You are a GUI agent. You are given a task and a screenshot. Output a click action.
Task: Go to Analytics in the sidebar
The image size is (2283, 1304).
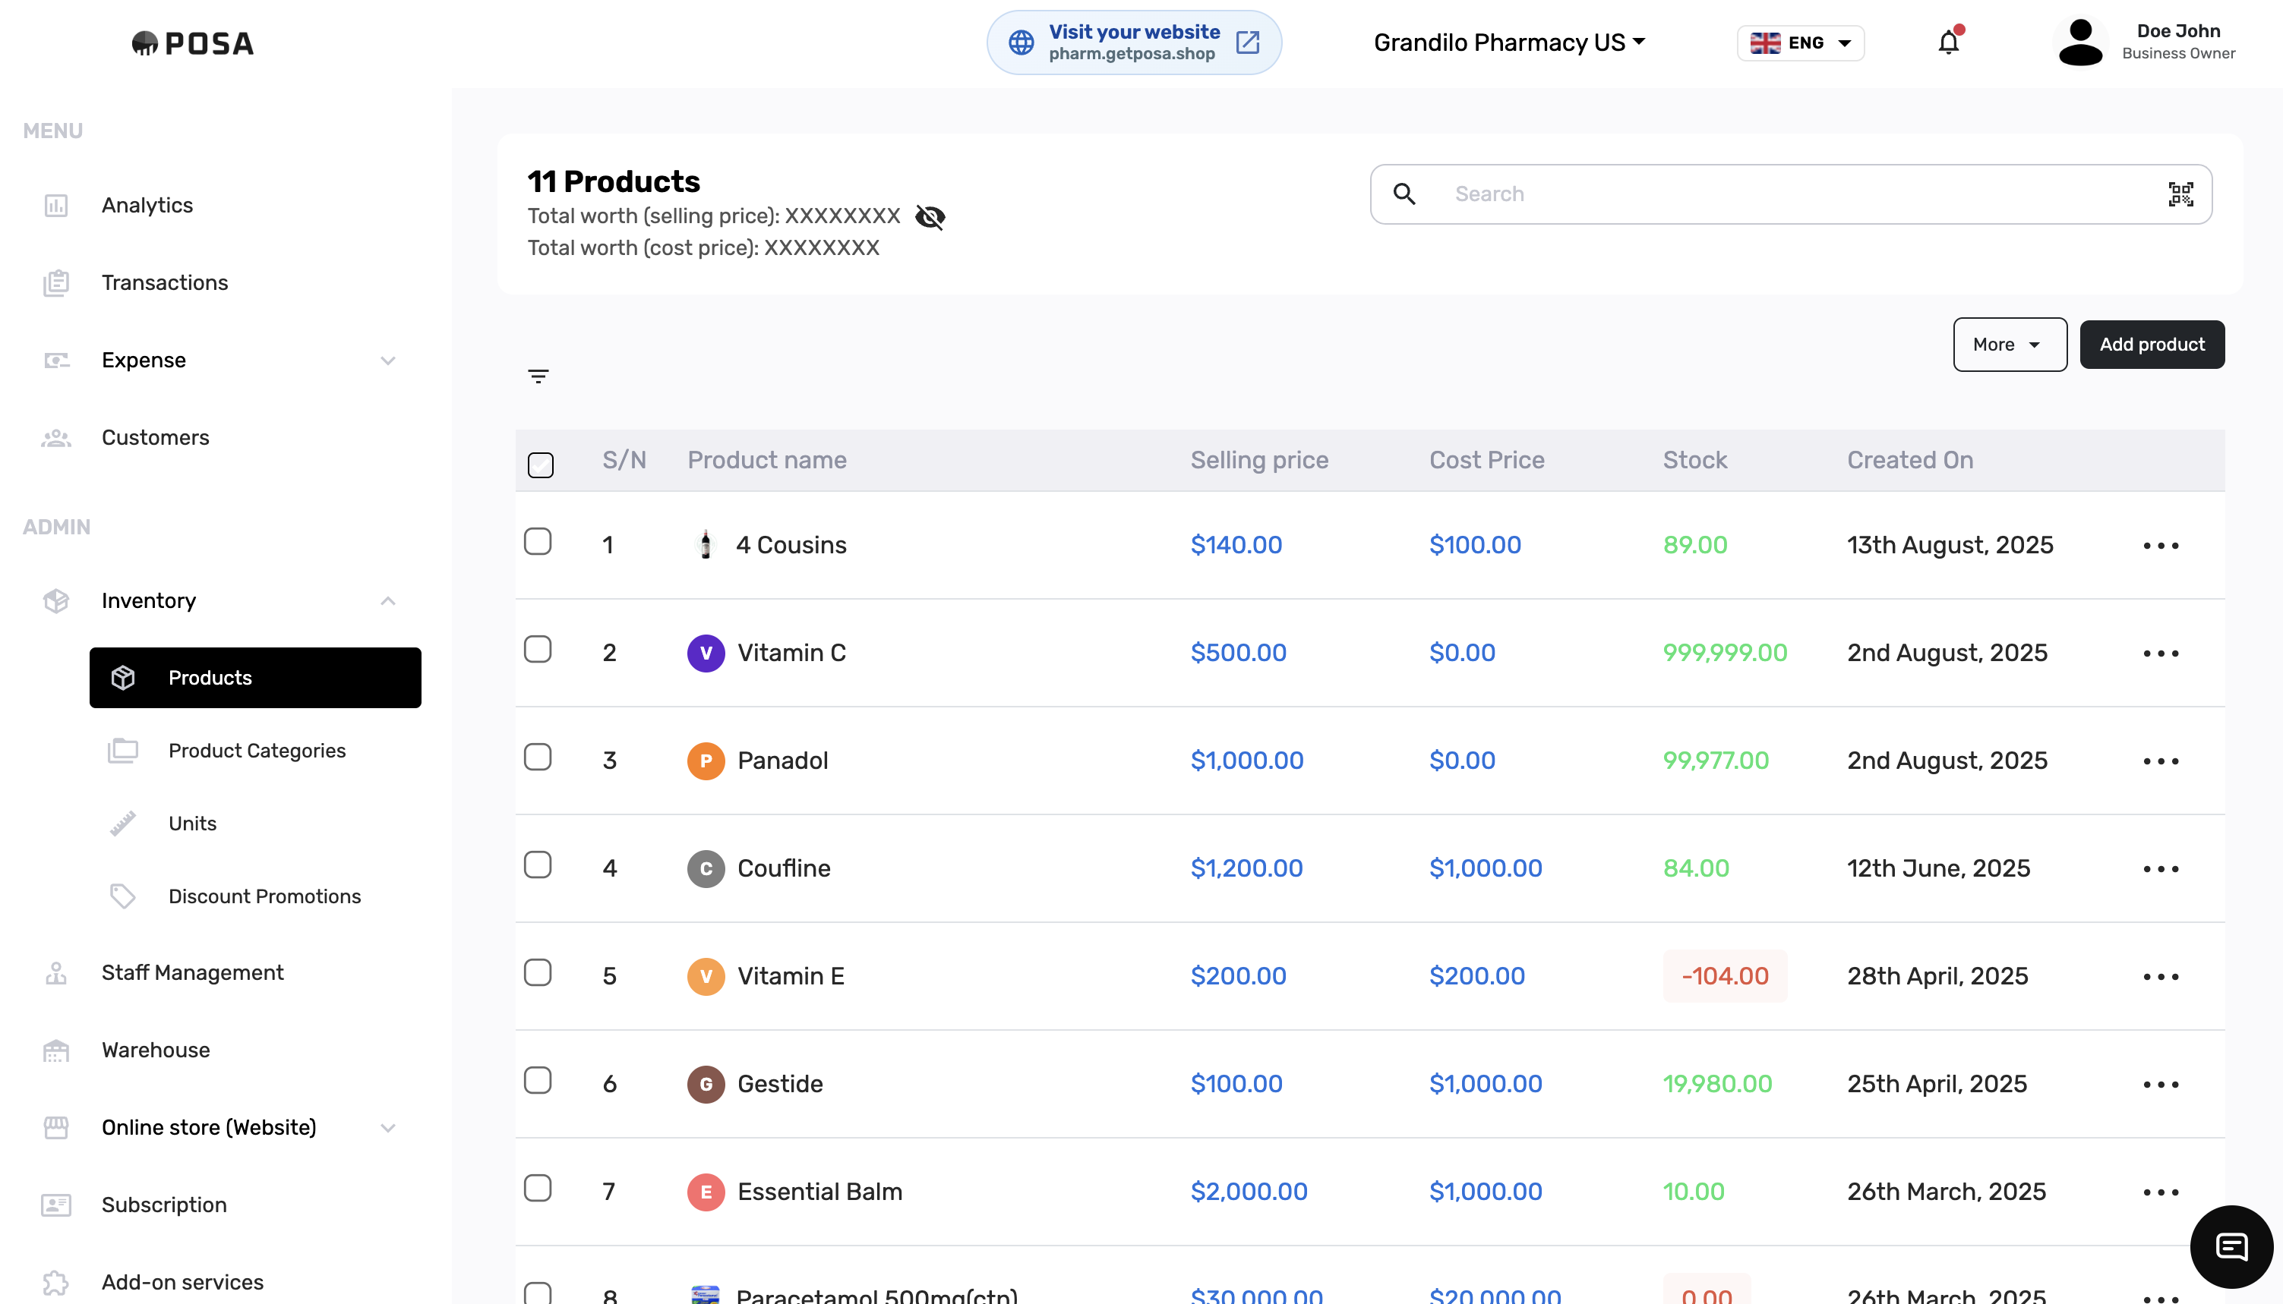point(147,205)
